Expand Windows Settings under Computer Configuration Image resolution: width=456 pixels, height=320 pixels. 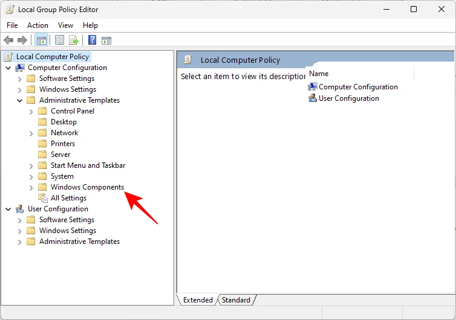click(19, 90)
